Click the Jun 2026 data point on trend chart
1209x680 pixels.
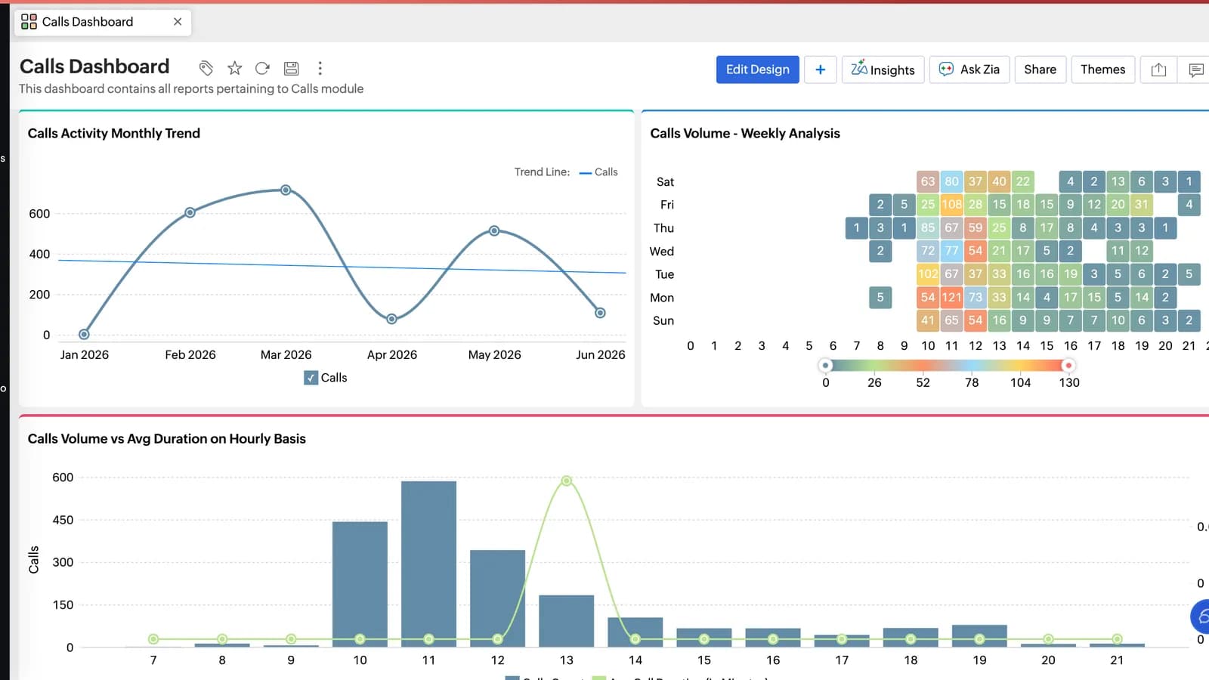600,313
